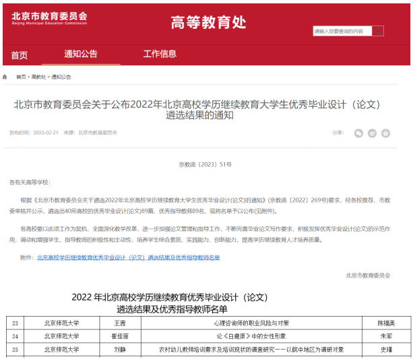Click row number 23 cell
The width and height of the screenshot is (413, 359).
click(x=15, y=323)
